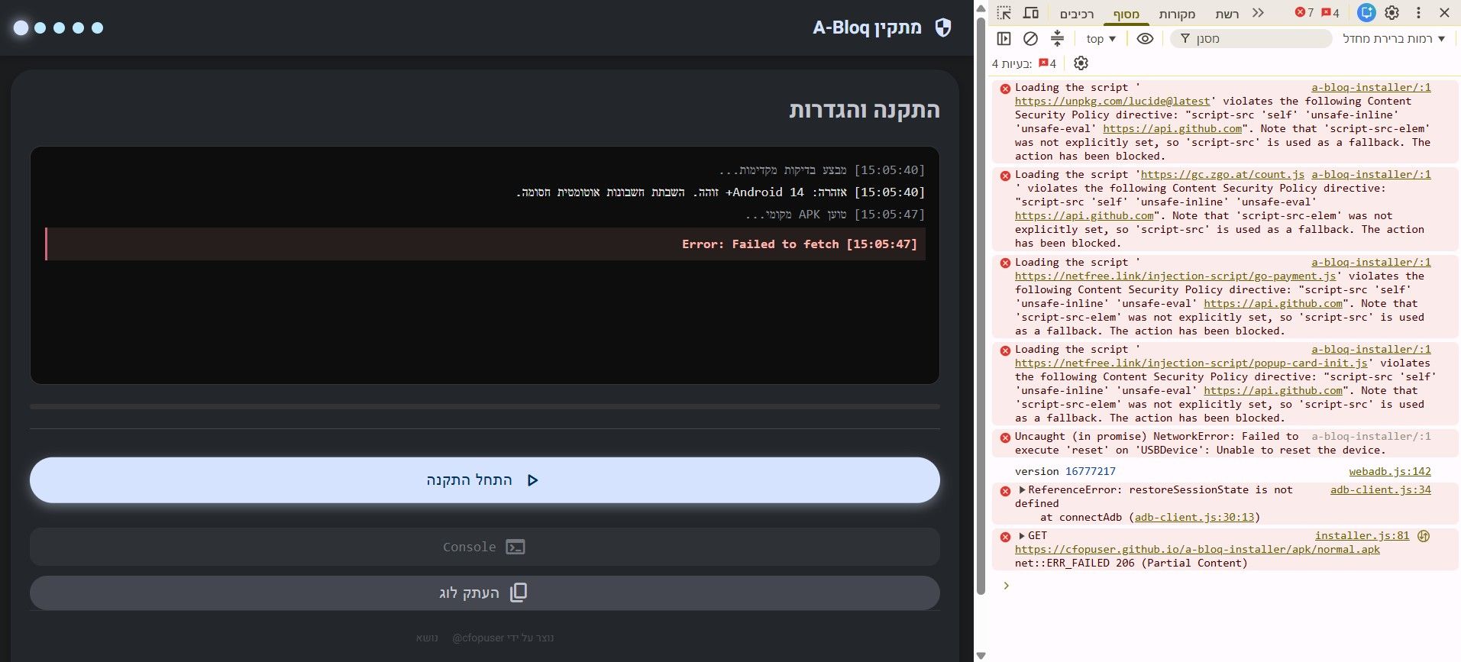This screenshot has width=1461, height=662.
Task: Open the normal.apk URL link
Action: [x=1198, y=549]
